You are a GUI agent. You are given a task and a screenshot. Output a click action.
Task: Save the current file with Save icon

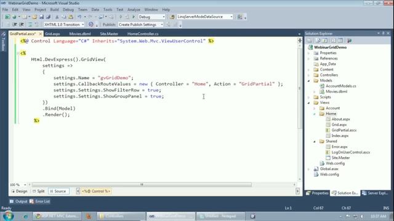click(x=41, y=17)
